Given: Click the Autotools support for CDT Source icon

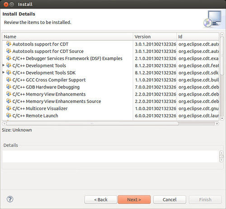Looking at the screenshot, I should tap(9, 51).
